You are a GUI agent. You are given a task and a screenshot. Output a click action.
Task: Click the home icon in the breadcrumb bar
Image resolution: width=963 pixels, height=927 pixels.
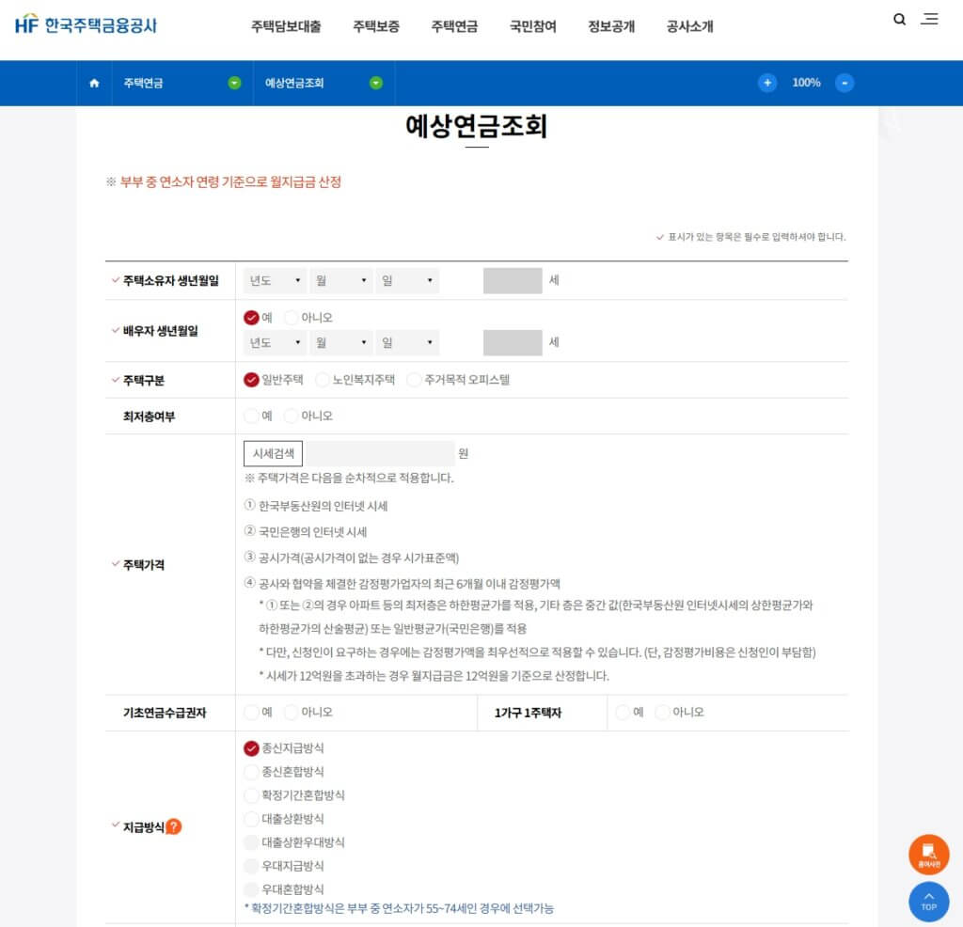[x=93, y=83]
